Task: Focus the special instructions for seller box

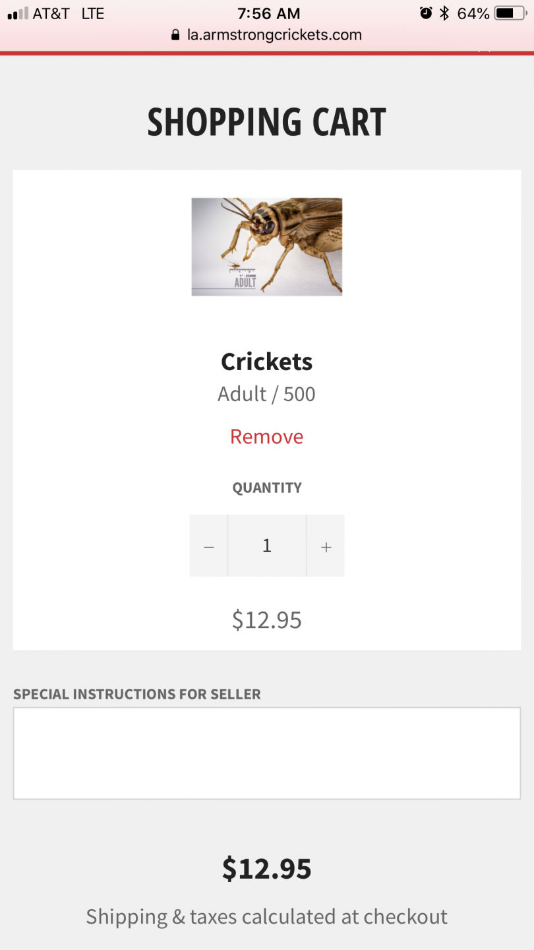Action: pyautogui.click(x=266, y=753)
